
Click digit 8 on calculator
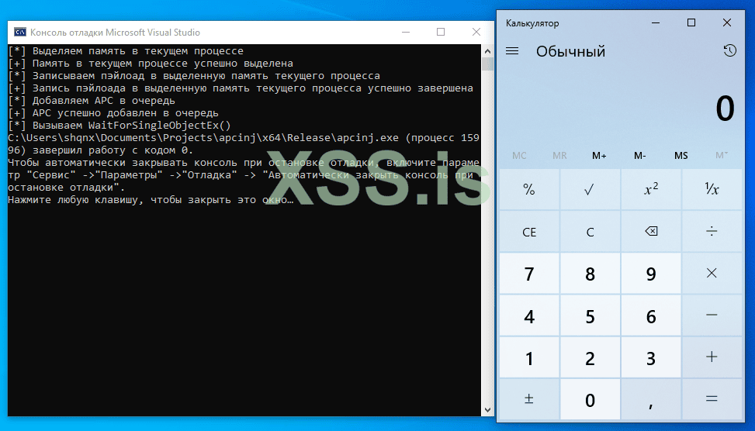coord(590,273)
